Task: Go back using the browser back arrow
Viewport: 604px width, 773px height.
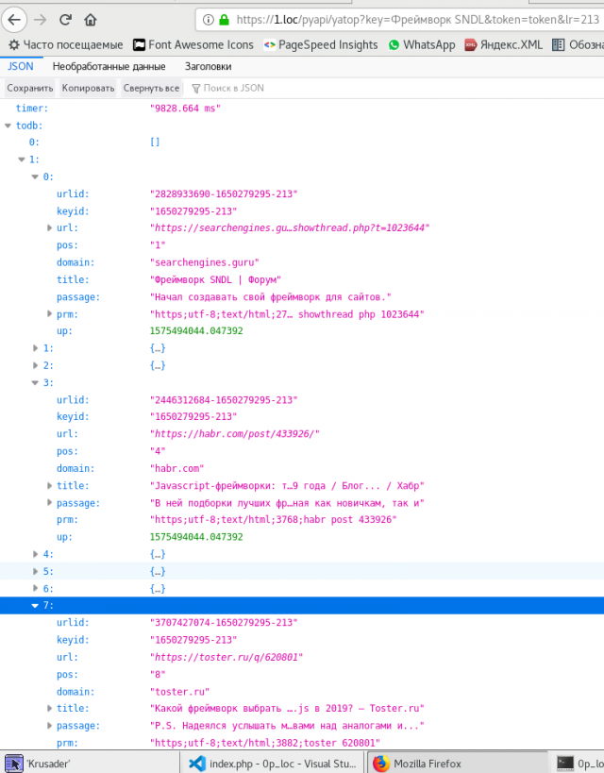Action: tap(14, 20)
